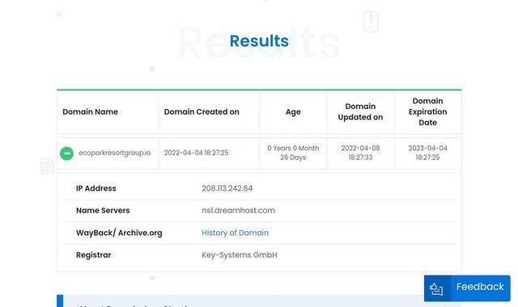Click the Domain Name column header
The image size is (518, 307).
click(x=90, y=111)
